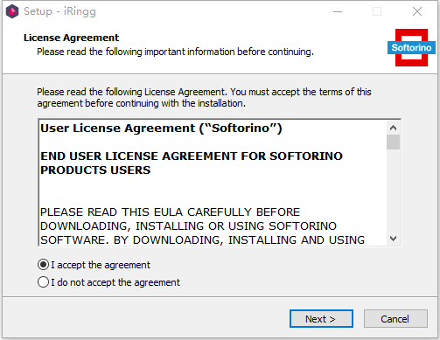Close the iRingg setup window
Screen dimensions: 440x340
coord(417,11)
